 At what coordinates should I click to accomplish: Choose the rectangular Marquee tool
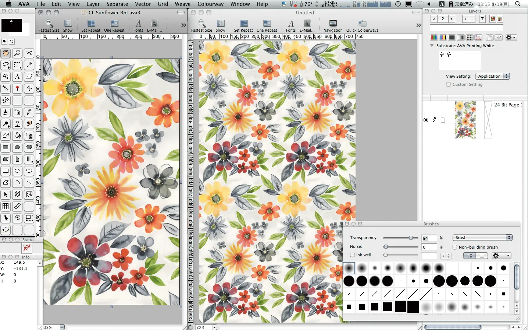point(17,65)
